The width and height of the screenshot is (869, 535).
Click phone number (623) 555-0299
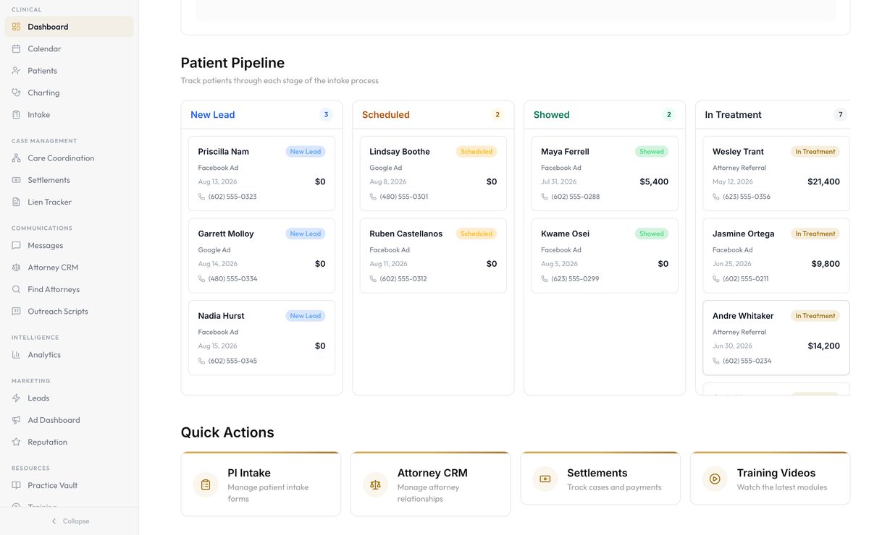575,278
